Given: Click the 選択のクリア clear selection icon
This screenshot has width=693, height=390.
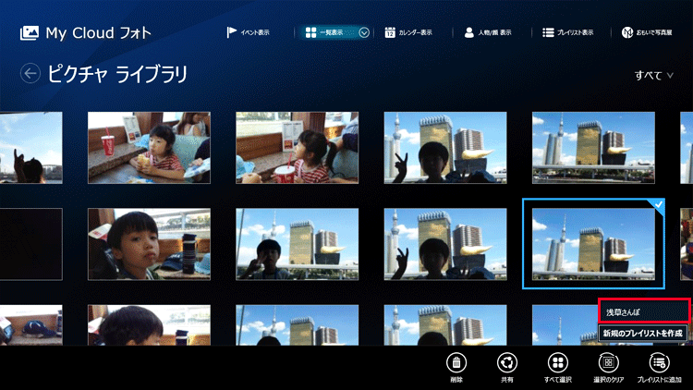Looking at the screenshot, I should click(609, 362).
